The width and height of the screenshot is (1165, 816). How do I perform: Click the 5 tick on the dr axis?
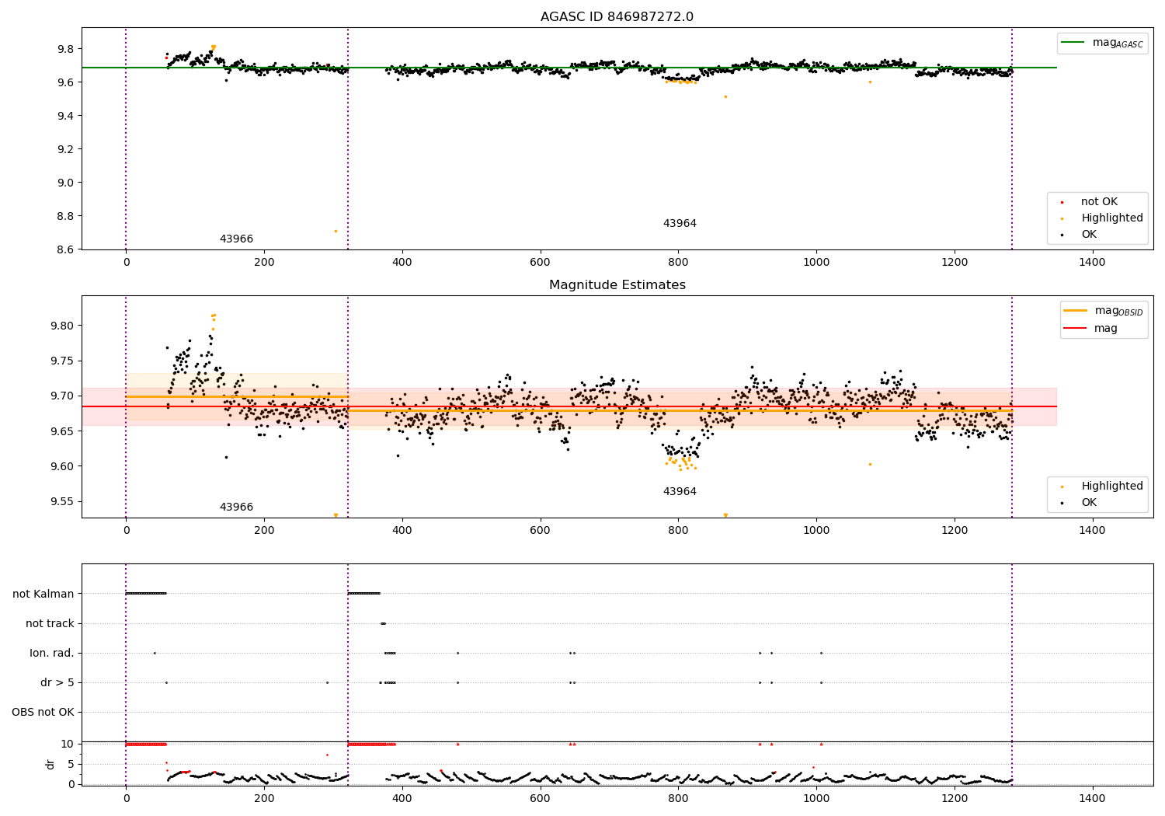pos(71,764)
